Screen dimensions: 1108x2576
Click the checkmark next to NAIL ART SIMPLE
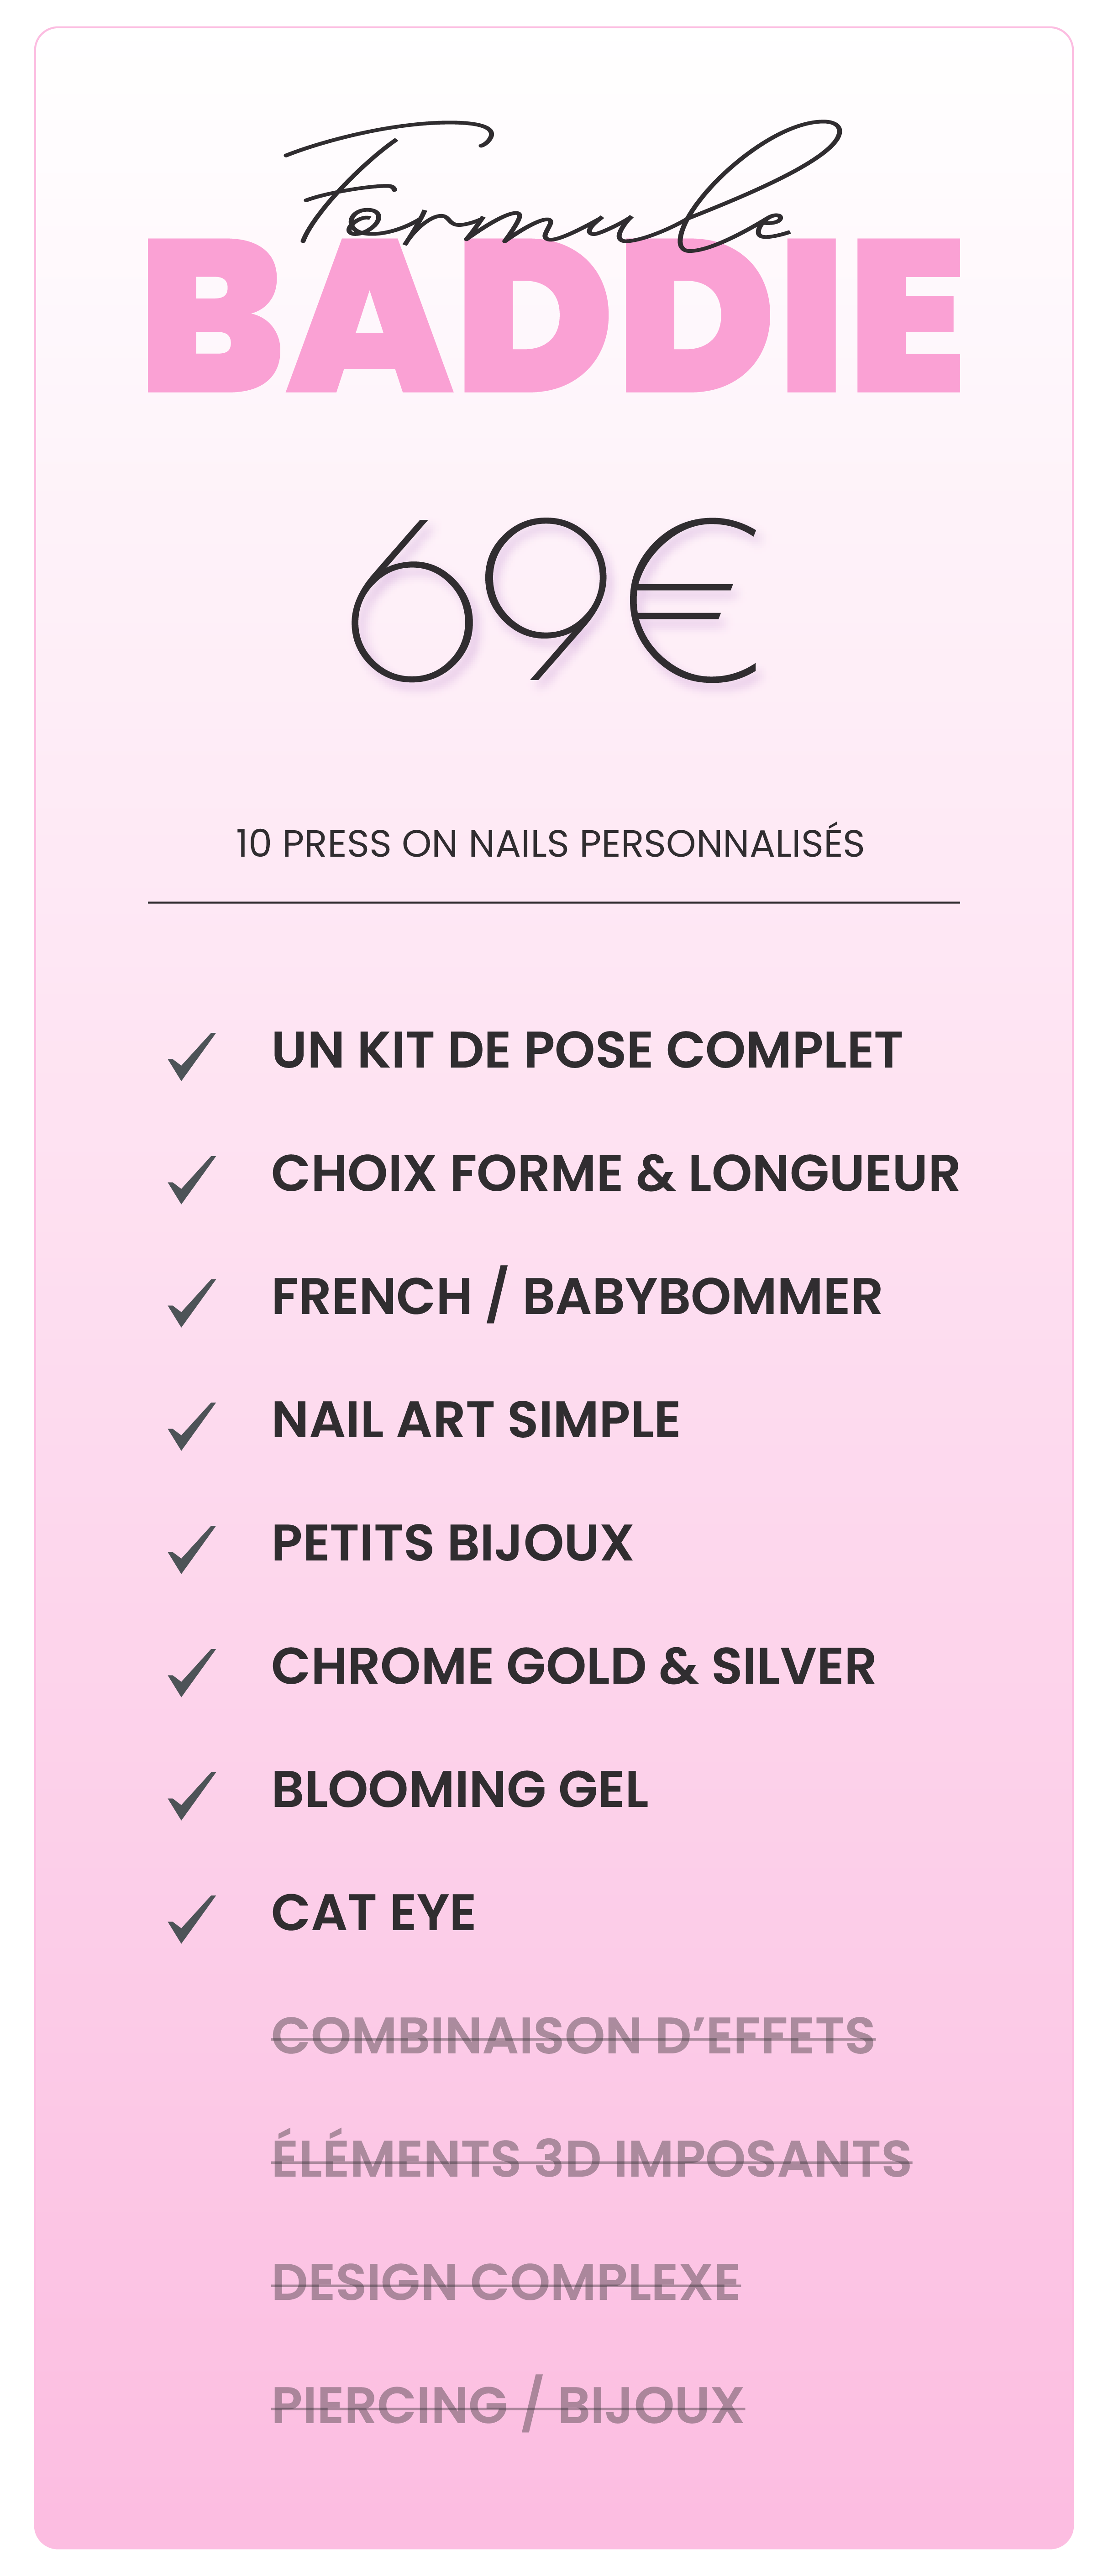(191, 1425)
